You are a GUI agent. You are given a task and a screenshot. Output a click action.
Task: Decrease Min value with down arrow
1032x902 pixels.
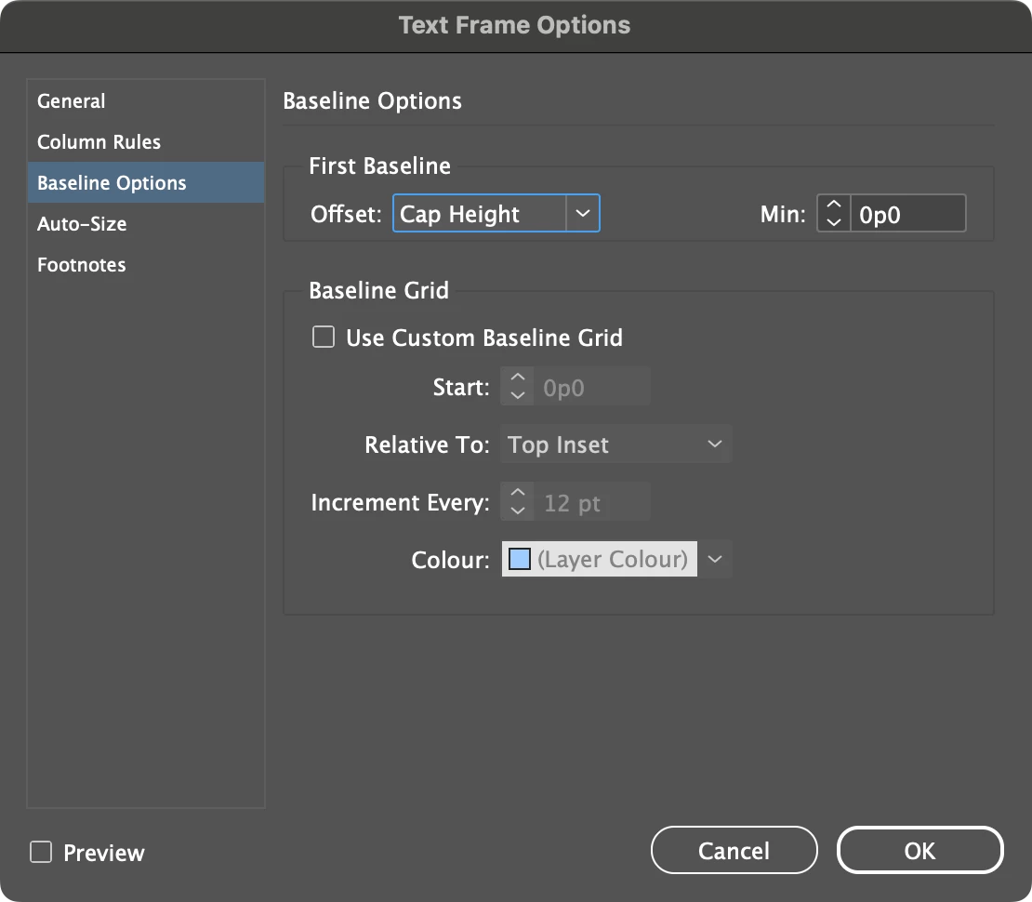(834, 222)
